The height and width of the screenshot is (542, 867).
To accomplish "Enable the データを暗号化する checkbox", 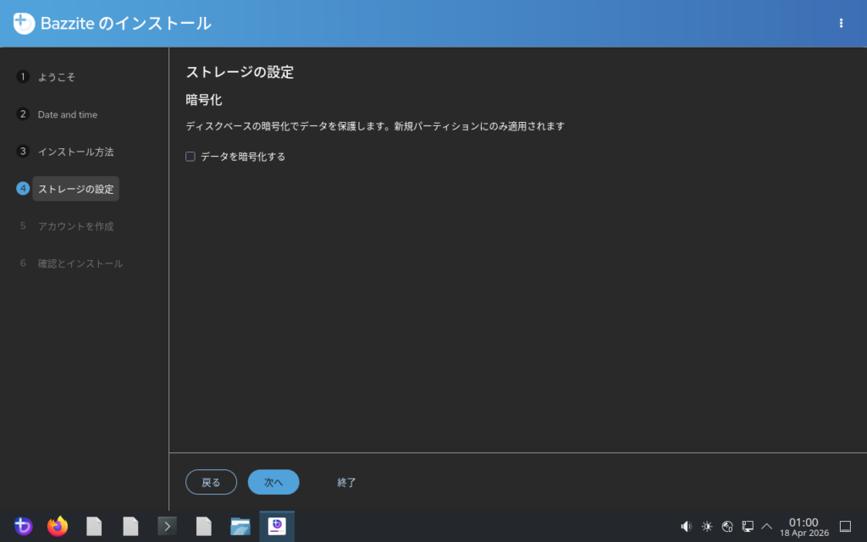I will pyautogui.click(x=191, y=157).
